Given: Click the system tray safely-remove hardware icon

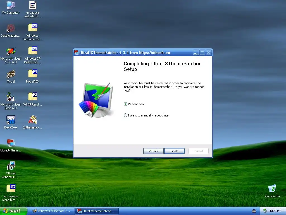Looking at the screenshot, I should point(265,211).
